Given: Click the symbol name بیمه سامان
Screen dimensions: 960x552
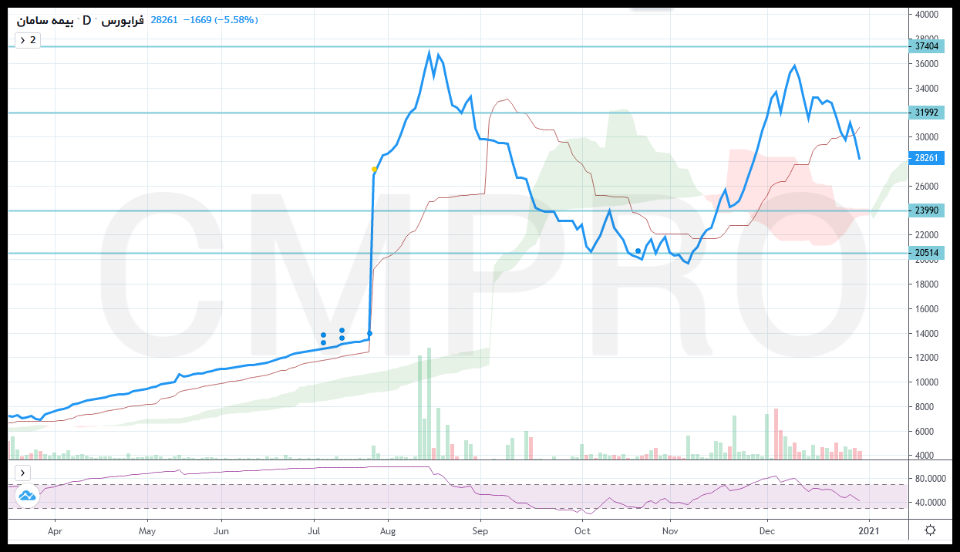Looking at the screenshot, I should tap(45, 20).
